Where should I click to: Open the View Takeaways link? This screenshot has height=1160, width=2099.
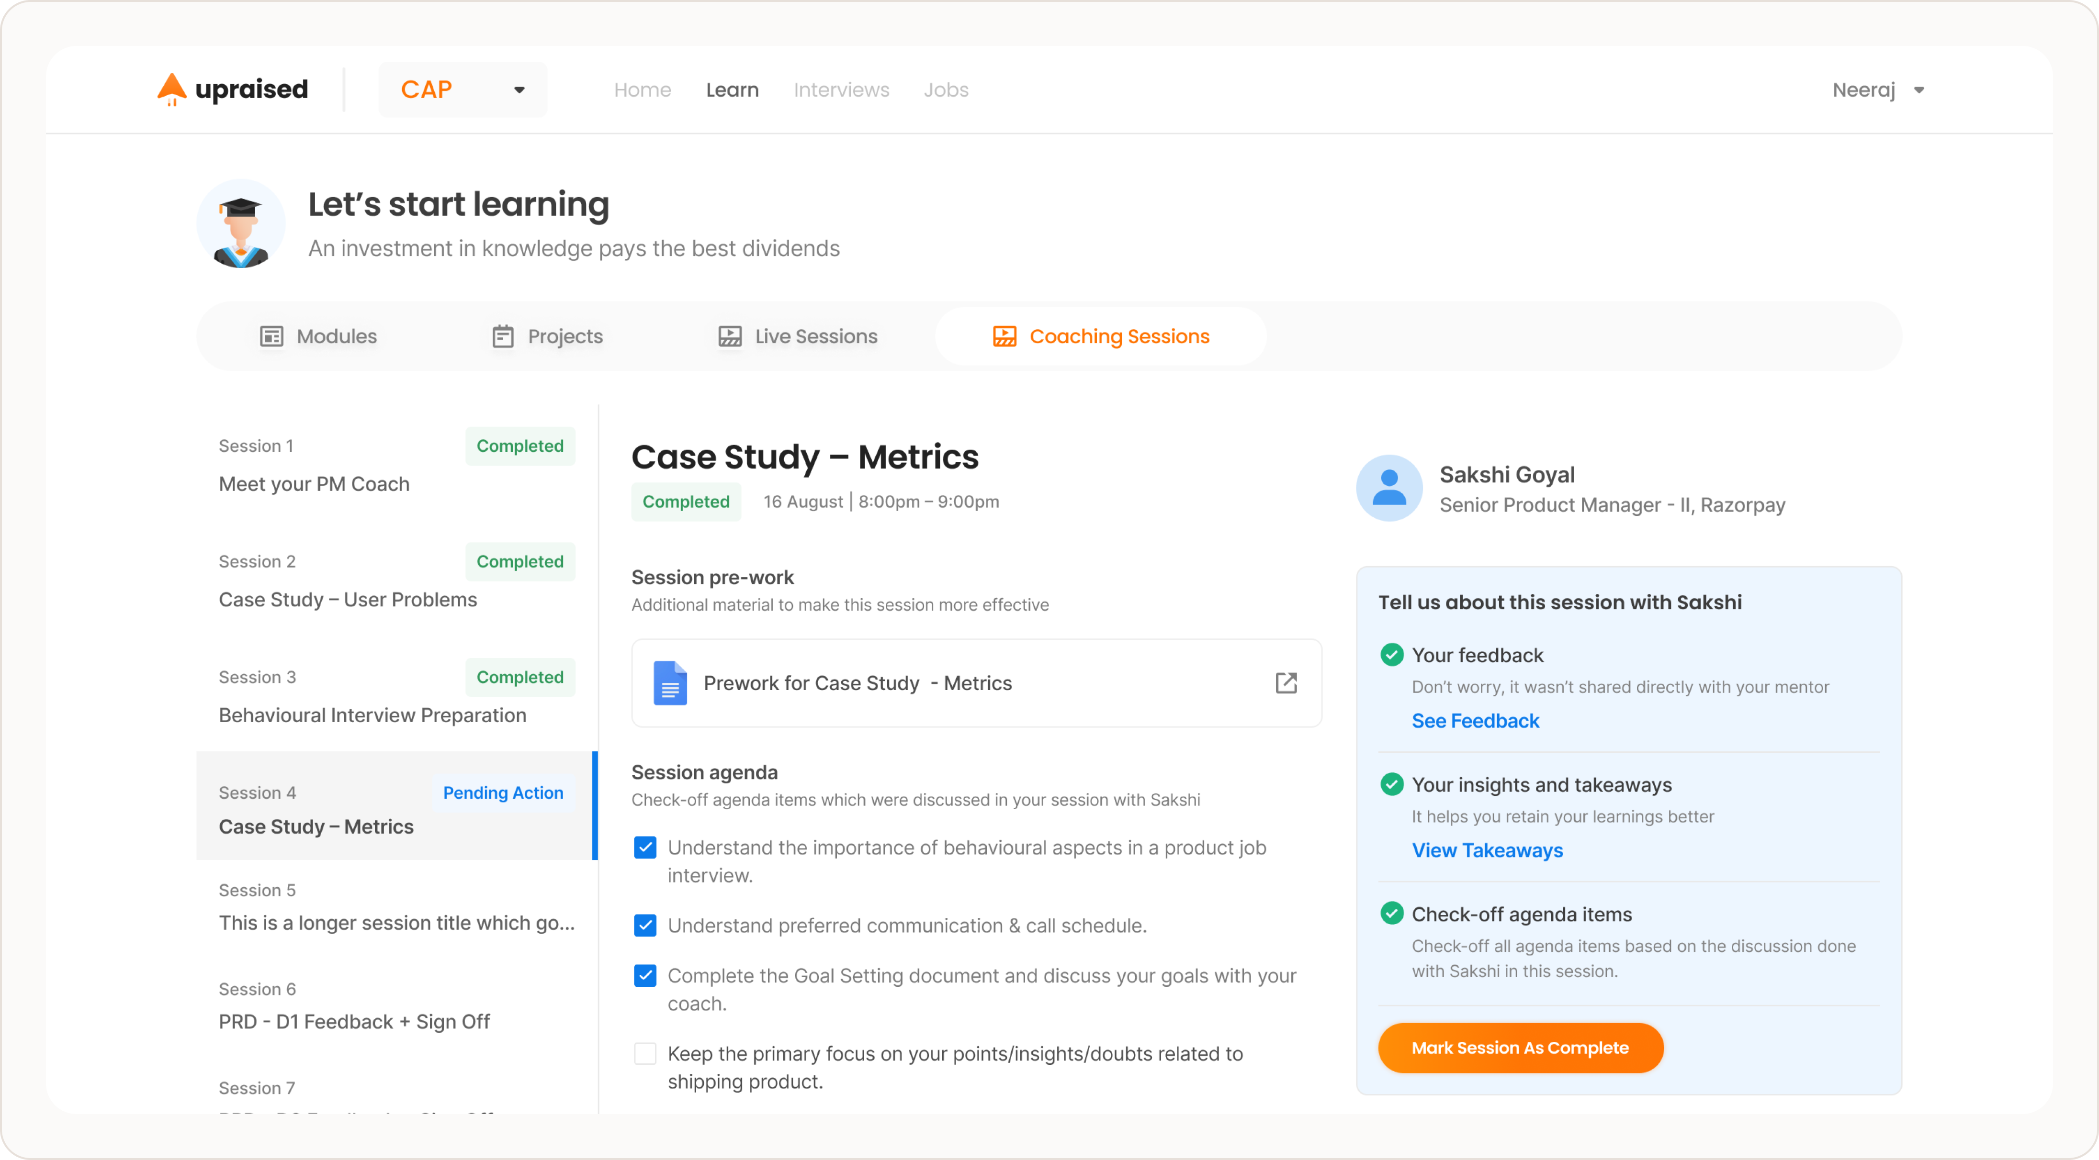point(1487,850)
